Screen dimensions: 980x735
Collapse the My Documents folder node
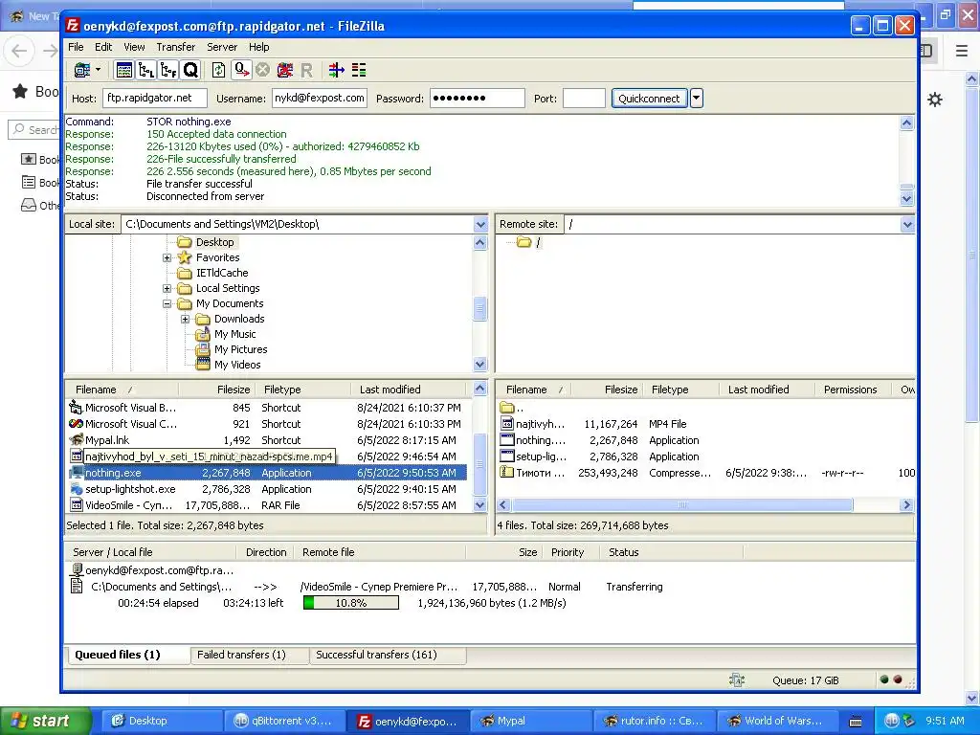167,303
